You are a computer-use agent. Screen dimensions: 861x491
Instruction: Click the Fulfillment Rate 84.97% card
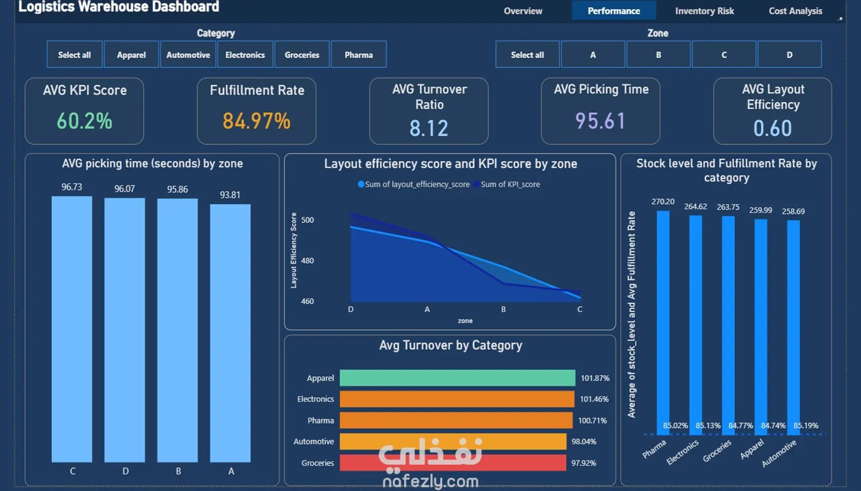pos(256,111)
